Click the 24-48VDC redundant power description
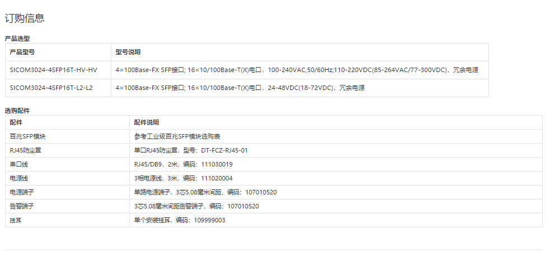Viewport: 546px width, 257px height. point(240,88)
